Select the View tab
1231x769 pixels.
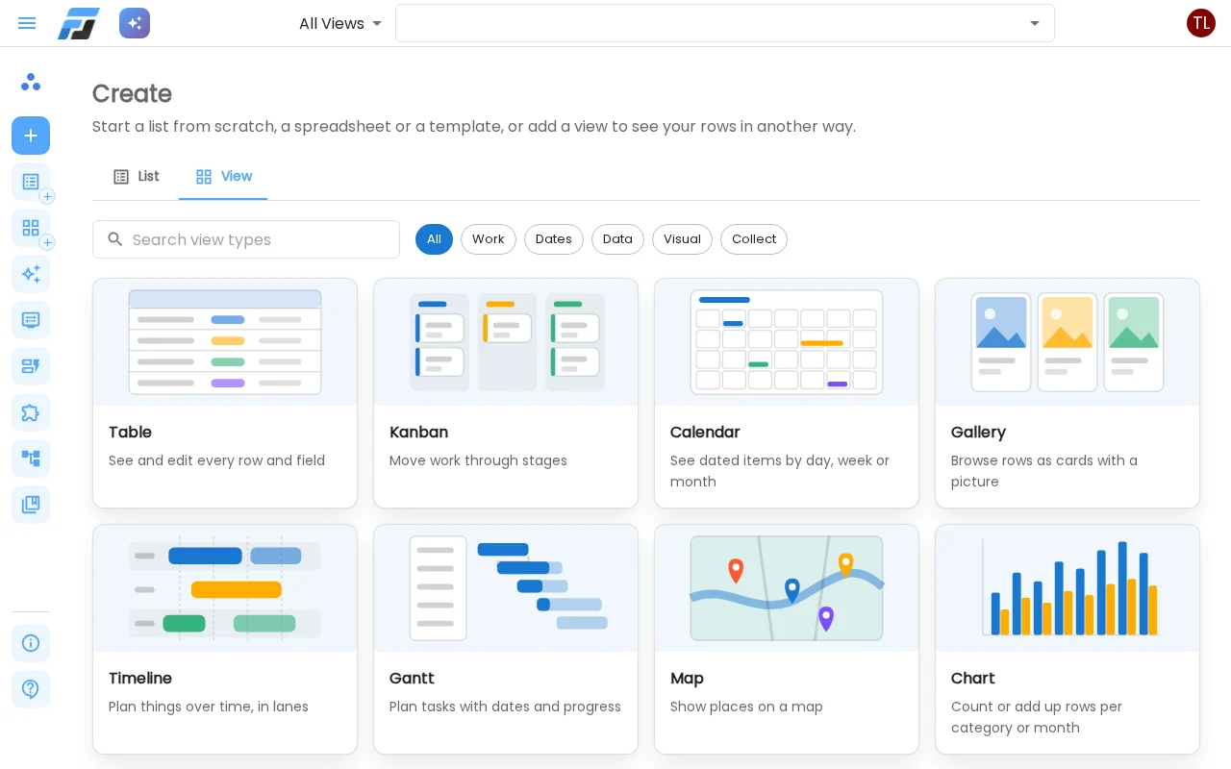coord(223,177)
